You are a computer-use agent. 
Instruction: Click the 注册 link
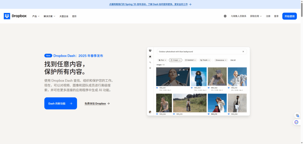tap(268, 16)
